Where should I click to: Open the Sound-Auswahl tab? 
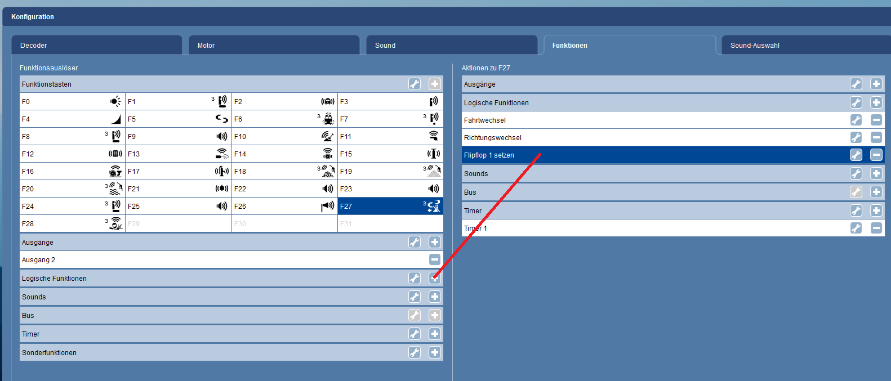click(804, 46)
